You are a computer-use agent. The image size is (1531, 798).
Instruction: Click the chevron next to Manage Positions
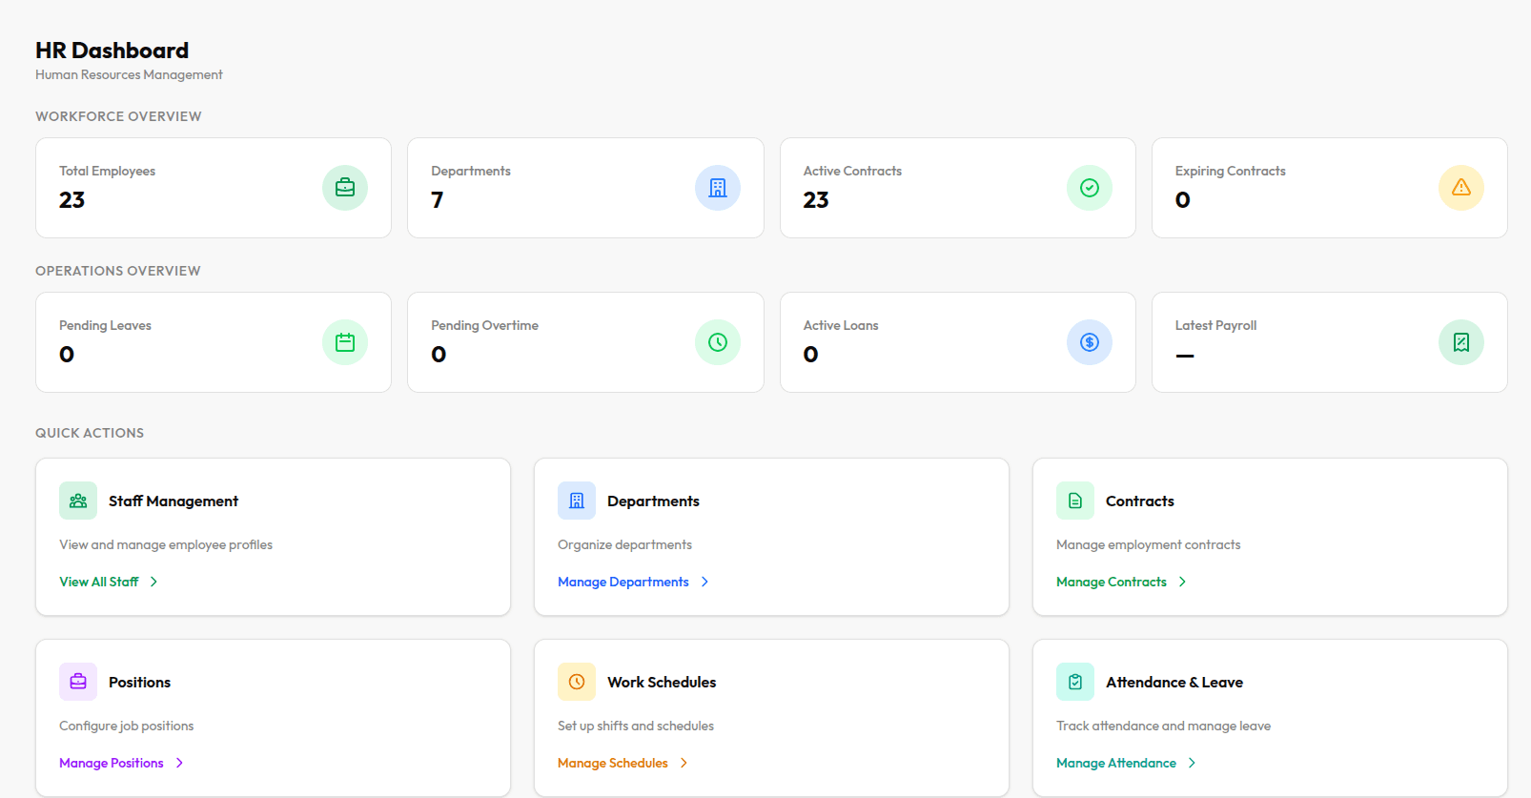coord(179,763)
